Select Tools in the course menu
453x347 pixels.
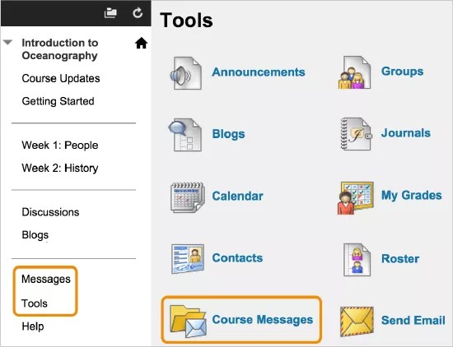(x=35, y=303)
